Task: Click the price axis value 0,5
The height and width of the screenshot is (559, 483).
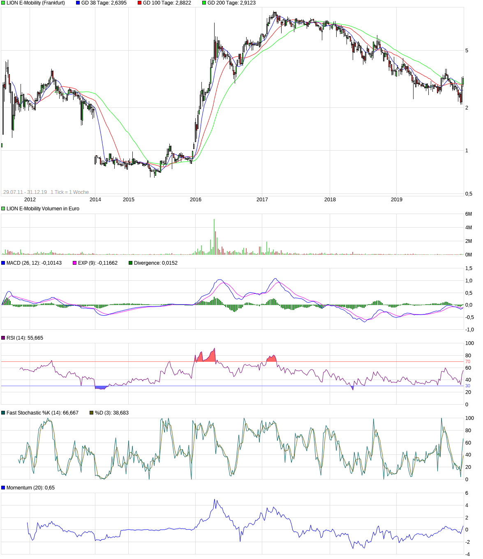Action: 469,194
